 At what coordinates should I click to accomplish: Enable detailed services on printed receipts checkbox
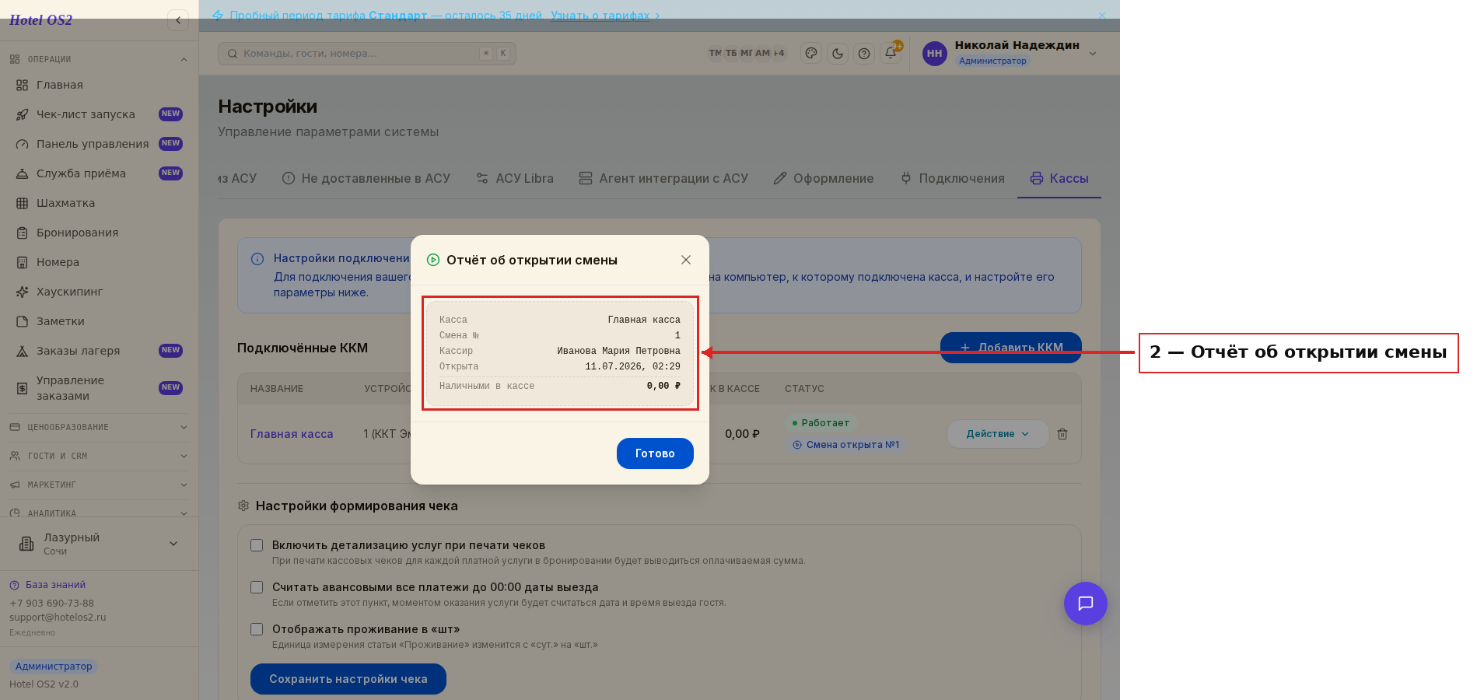[x=257, y=545]
